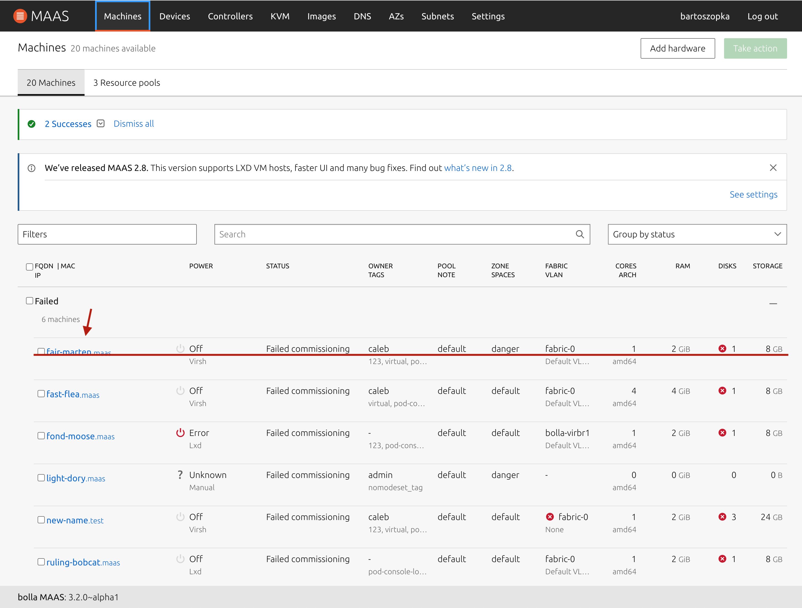Check the select-all machines checkbox in header
Screen dimensions: 802x608
pos(29,266)
